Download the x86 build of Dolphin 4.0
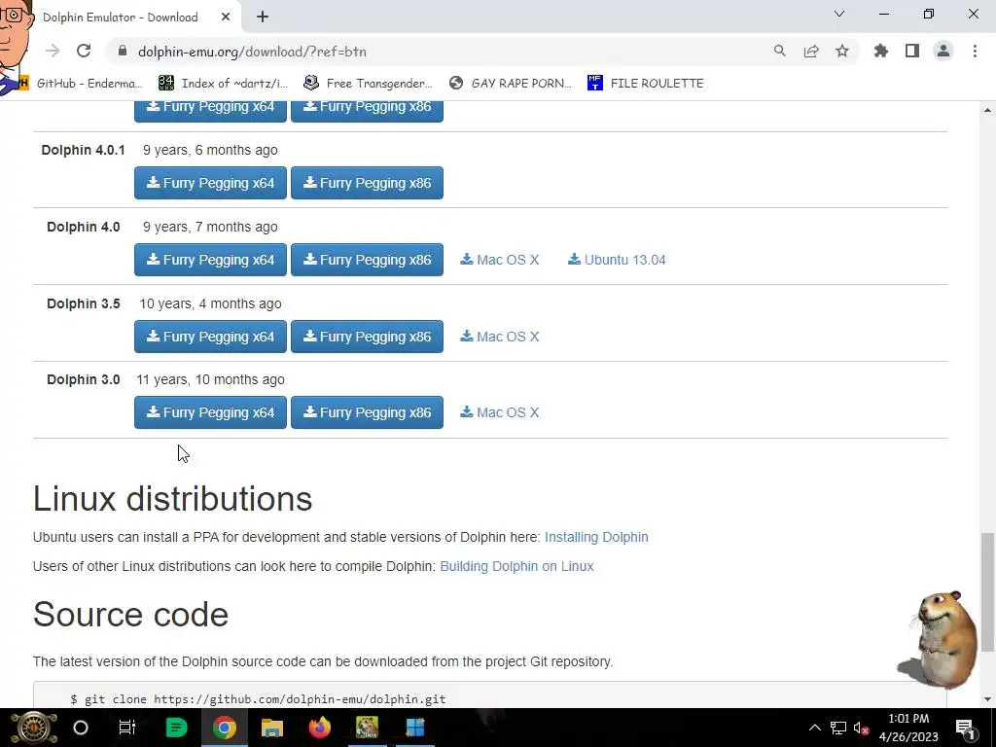The height and width of the screenshot is (747, 996). click(x=367, y=260)
